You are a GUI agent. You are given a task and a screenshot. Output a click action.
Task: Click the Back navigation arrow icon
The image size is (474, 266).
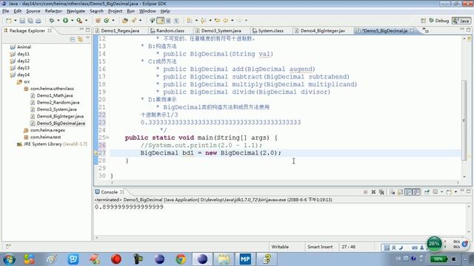[225, 21]
